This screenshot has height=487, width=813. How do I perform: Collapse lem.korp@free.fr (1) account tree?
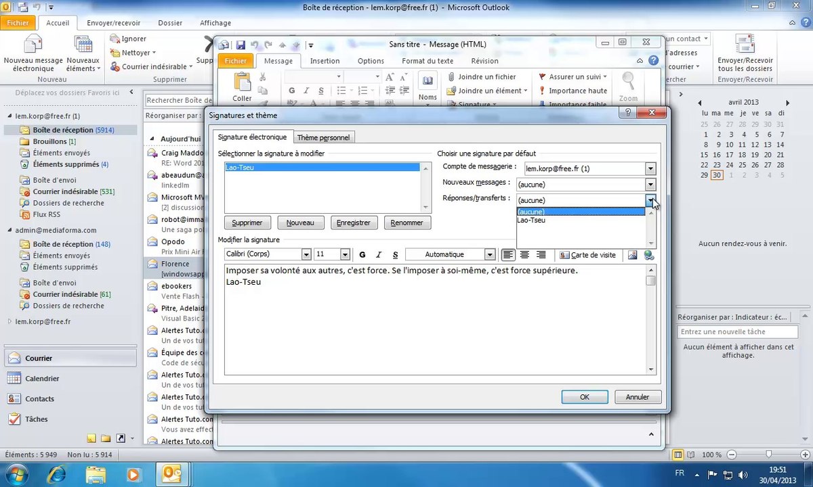pos(9,116)
